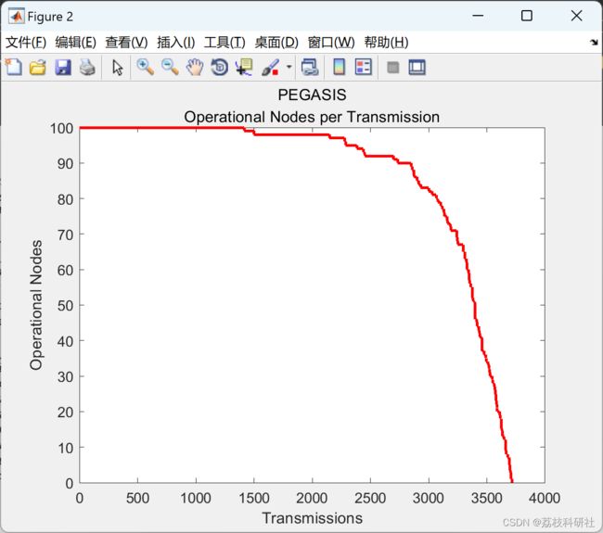Click x-axis tick label 4000

545,498
